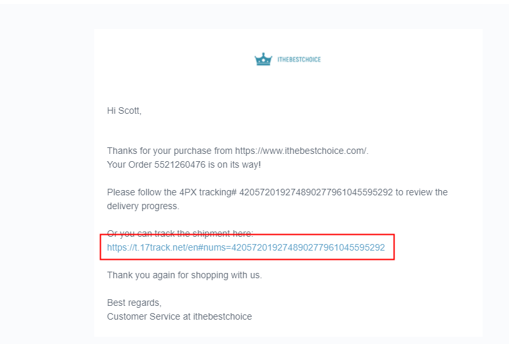Click the "Best regards," closing line
The height and width of the screenshot is (344, 509).
click(x=134, y=303)
